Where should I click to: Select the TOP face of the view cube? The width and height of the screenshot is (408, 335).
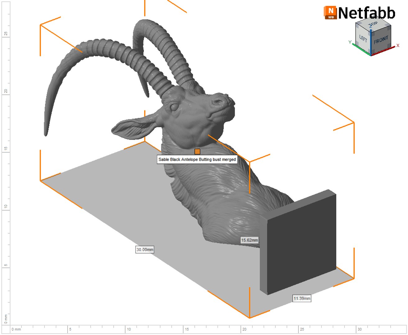373,24
